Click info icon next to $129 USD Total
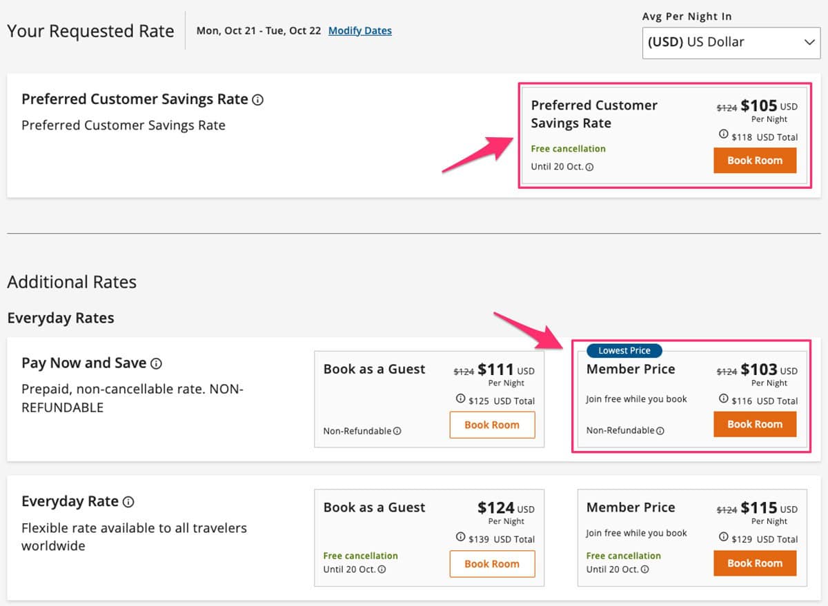The image size is (828, 606). [723, 538]
